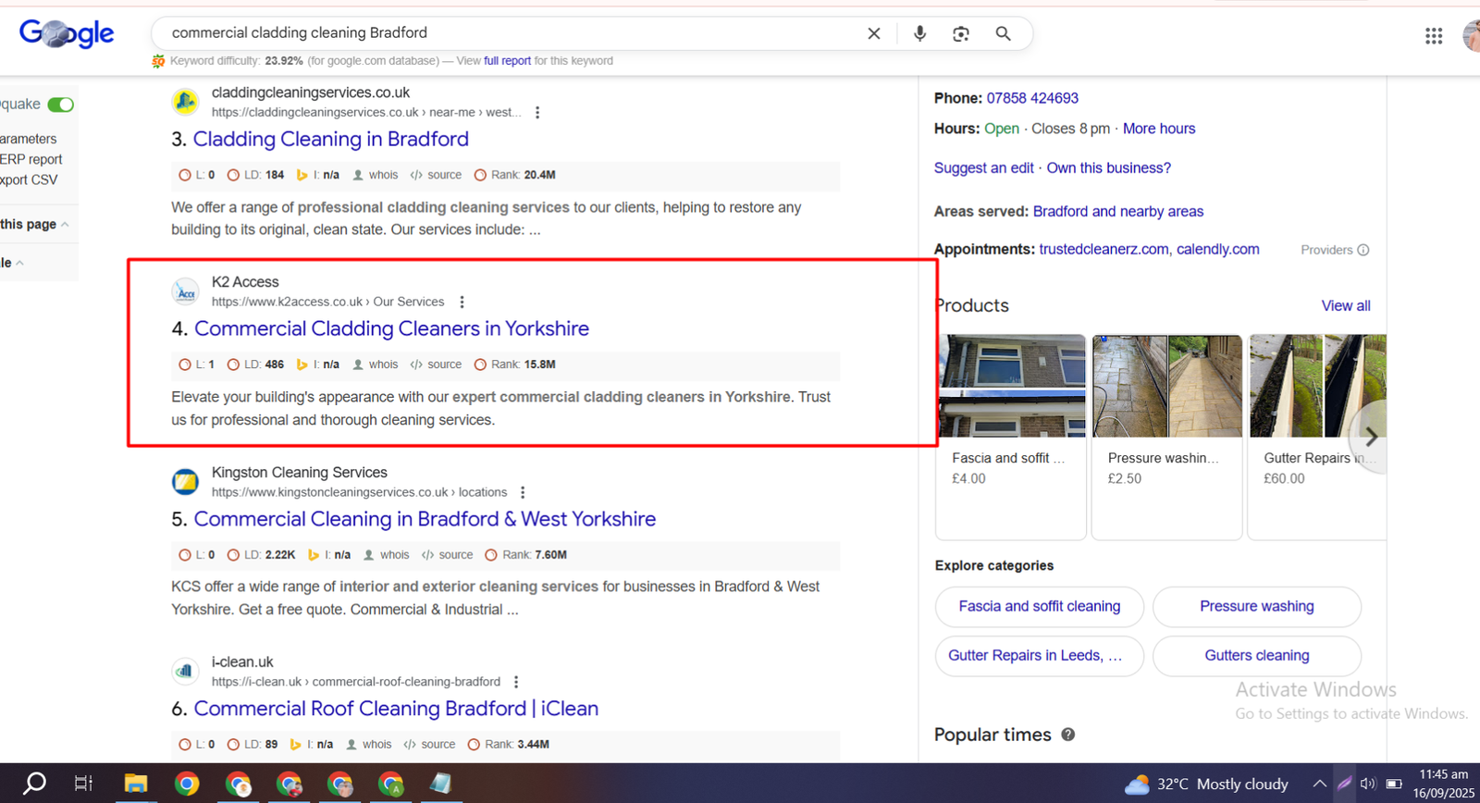
Task: Collapse the 'this page' sidebar section
Action: coord(65,225)
